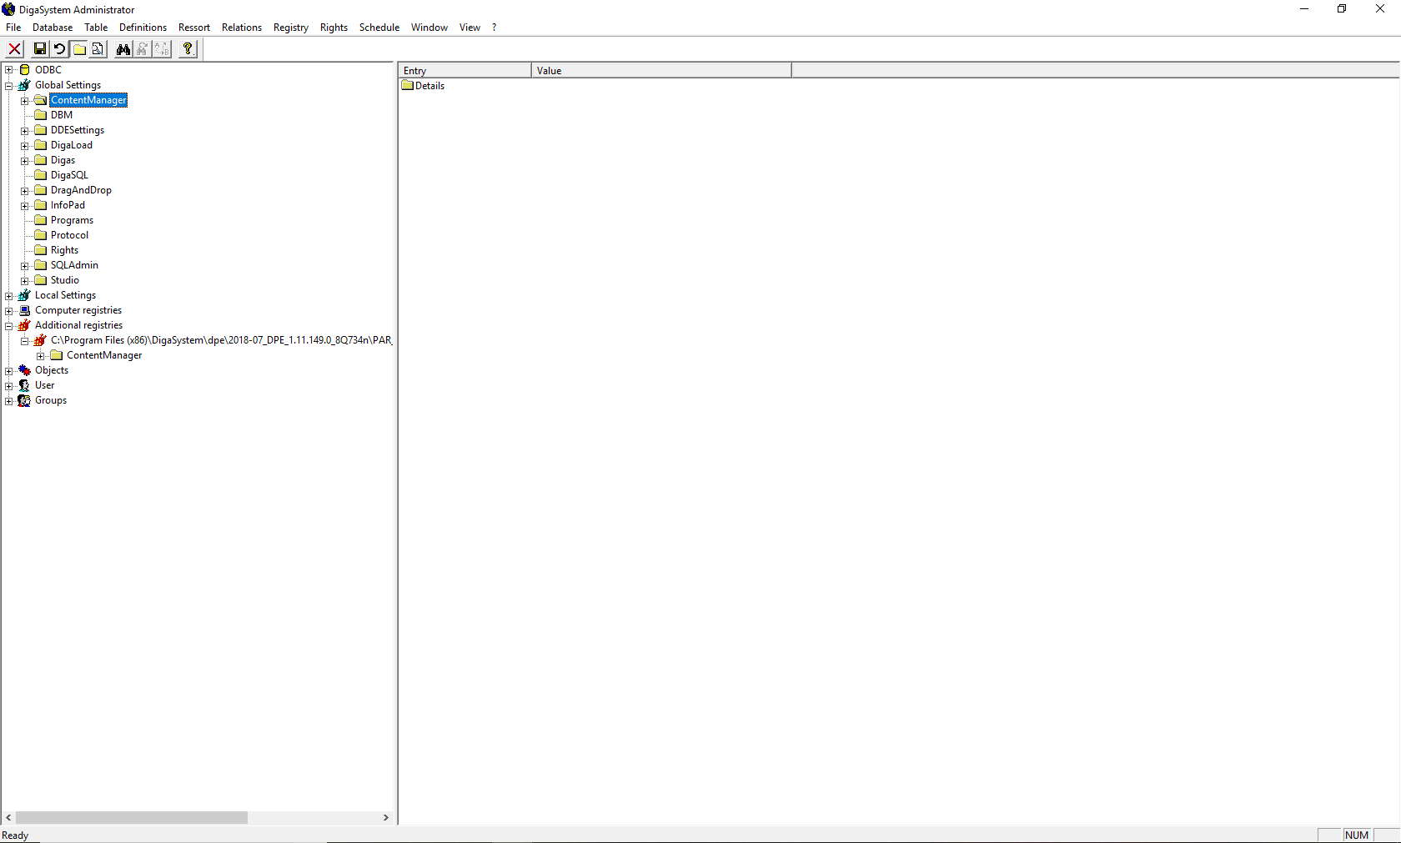Click the red X delete toolbar icon
The image size is (1401, 843).
point(15,49)
